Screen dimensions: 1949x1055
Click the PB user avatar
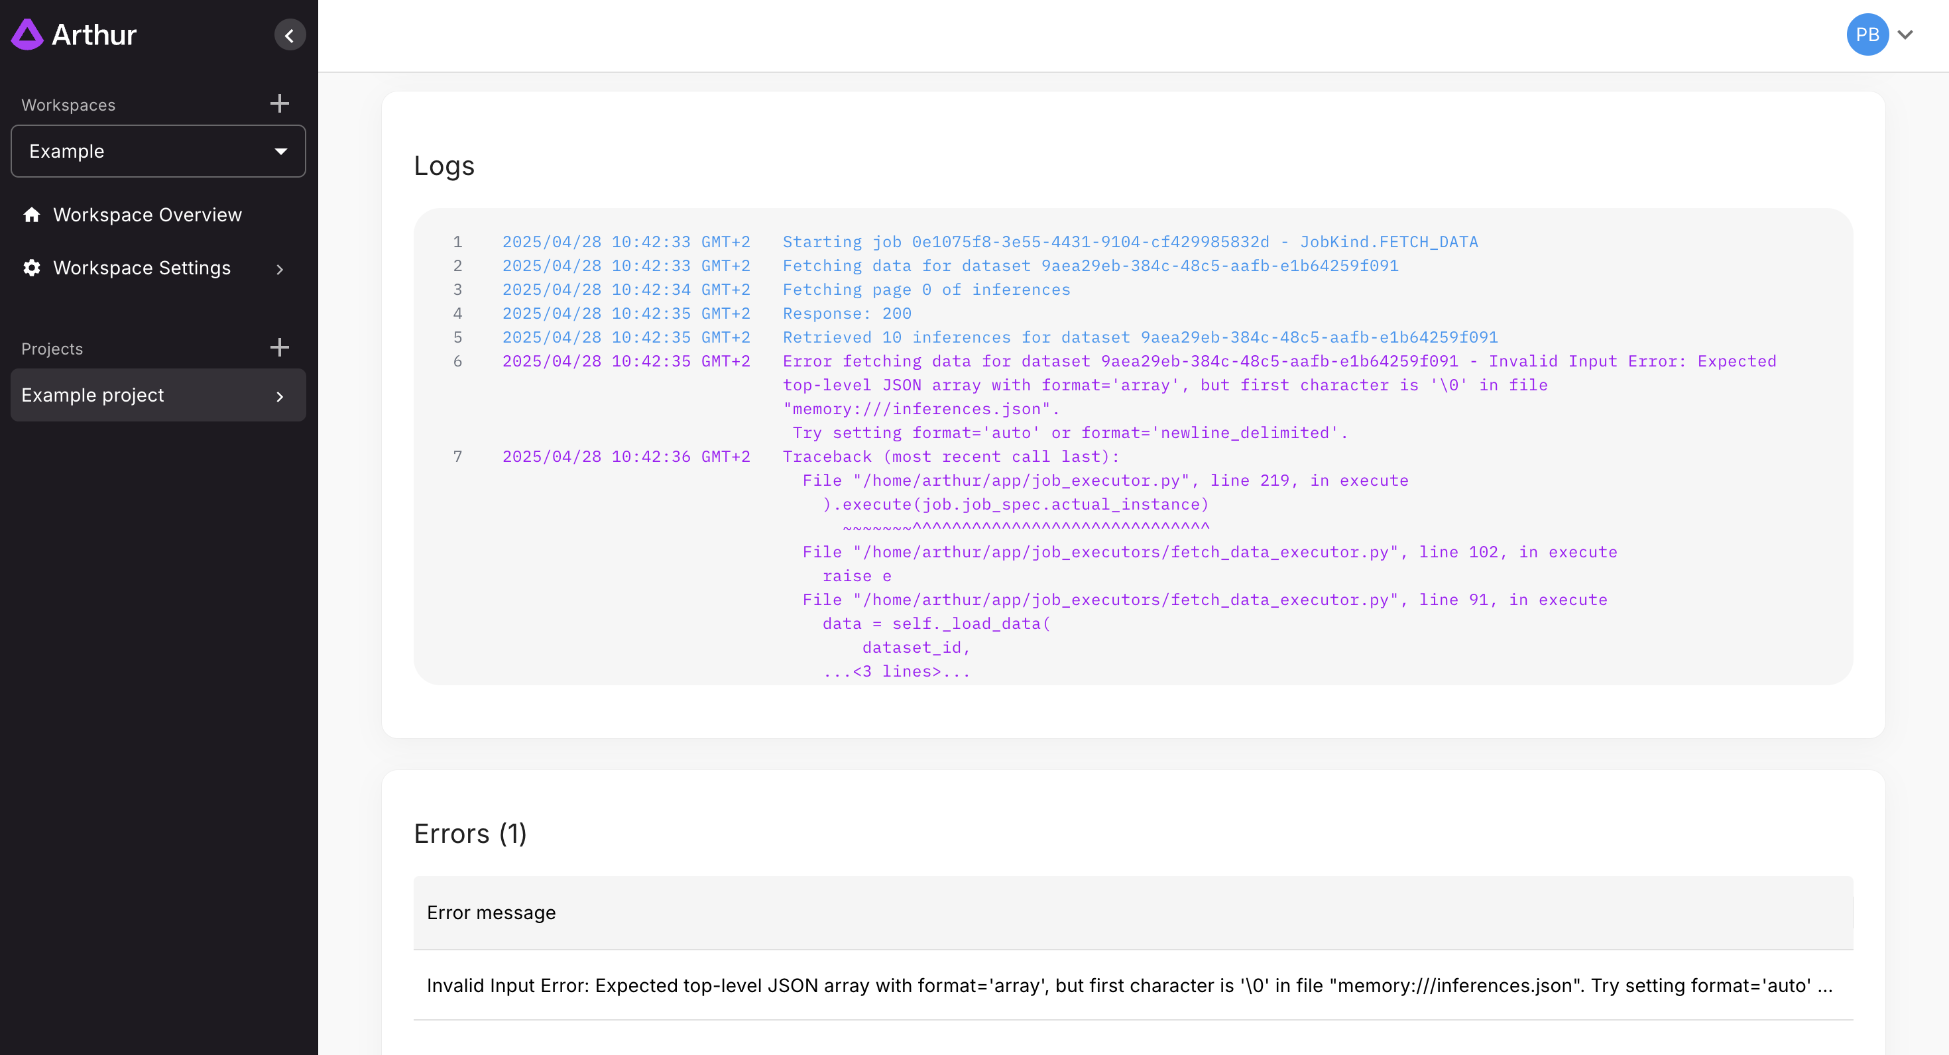pyautogui.click(x=1867, y=34)
